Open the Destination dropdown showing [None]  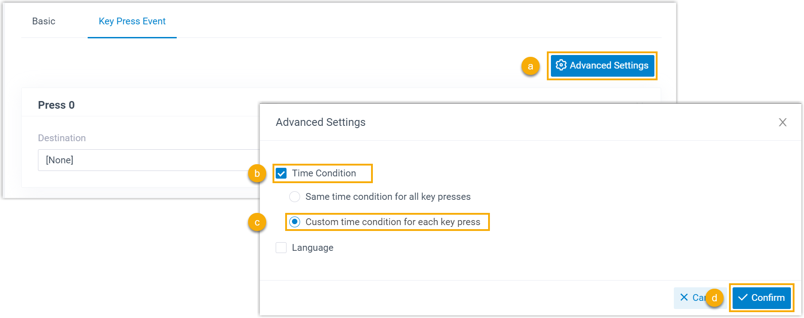[149, 160]
